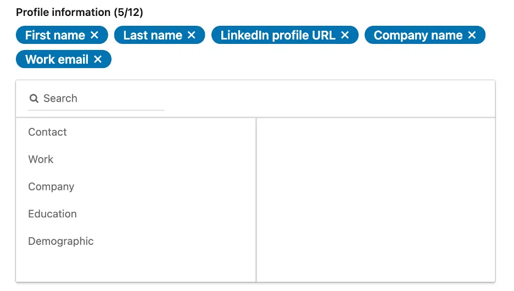Click the empty right-hand options panel

click(376, 200)
